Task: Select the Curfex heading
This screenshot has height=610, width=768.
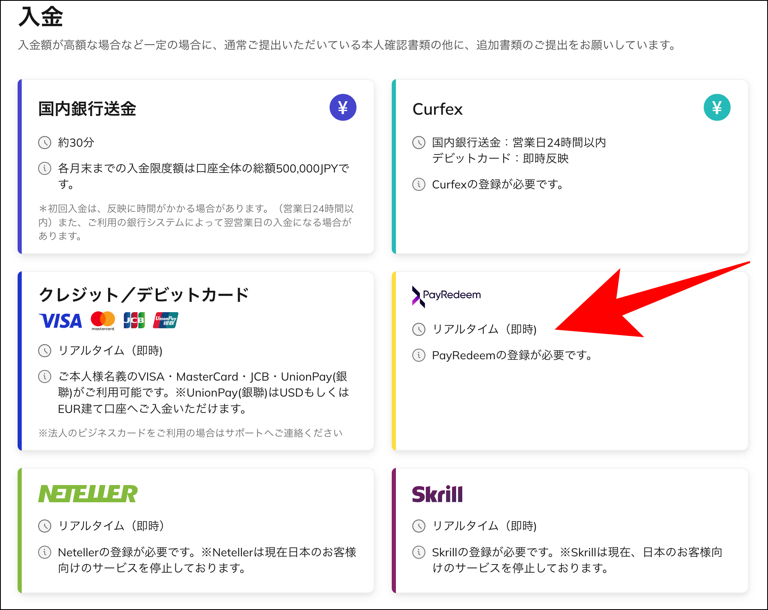Action: 437,109
